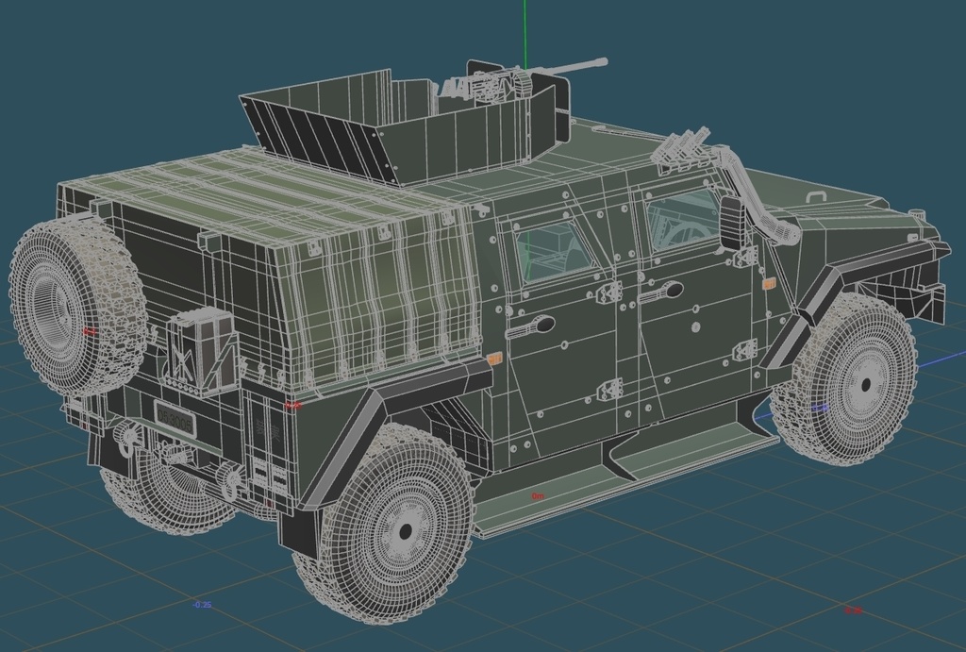Select the machine gun barrel on the roof
The height and width of the screenshot is (652, 966).
[571, 65]
